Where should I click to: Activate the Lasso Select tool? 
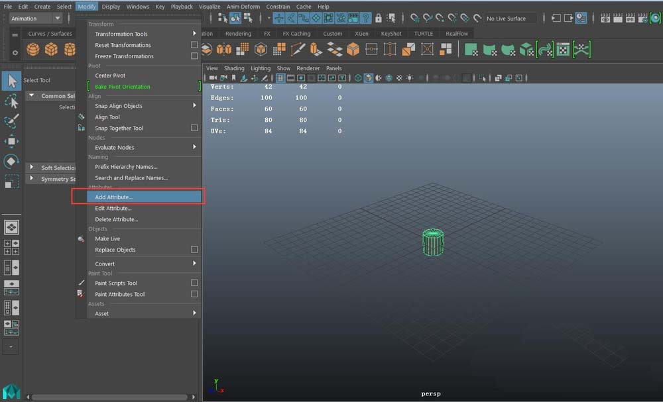(x=11, y=101)
